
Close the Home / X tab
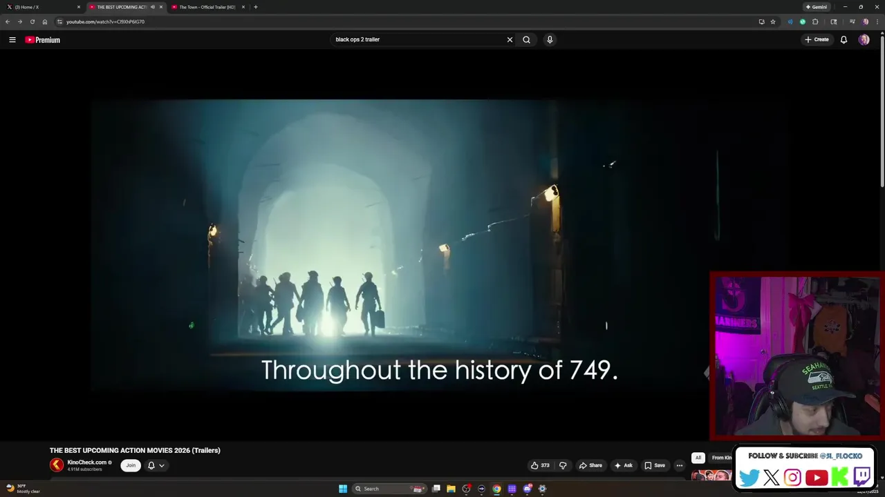[x=79, y=7]
